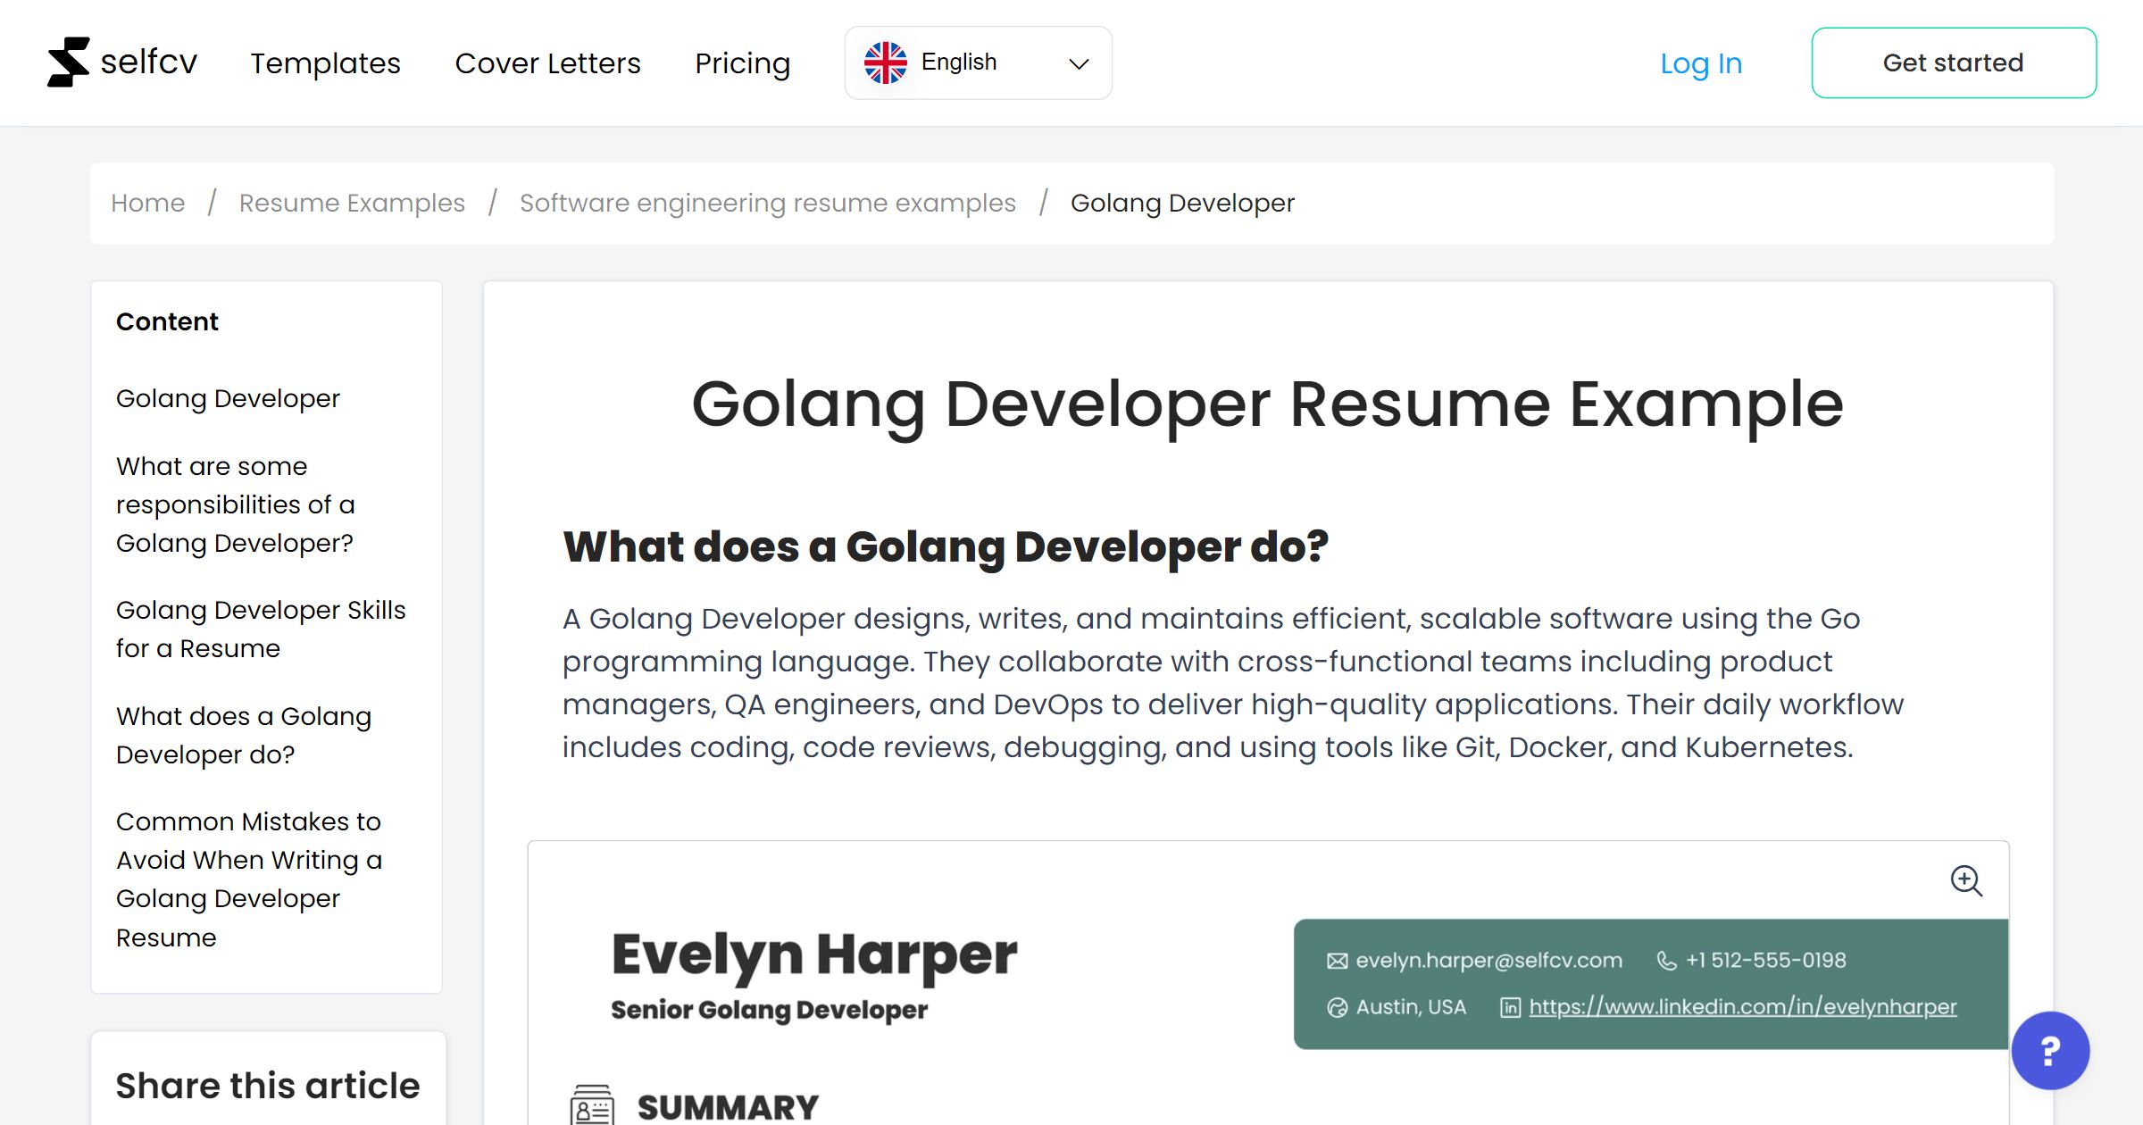This screenshot has height=1125, width=2143.
Task: Click the selfcv logo icon
Action: 69,62
